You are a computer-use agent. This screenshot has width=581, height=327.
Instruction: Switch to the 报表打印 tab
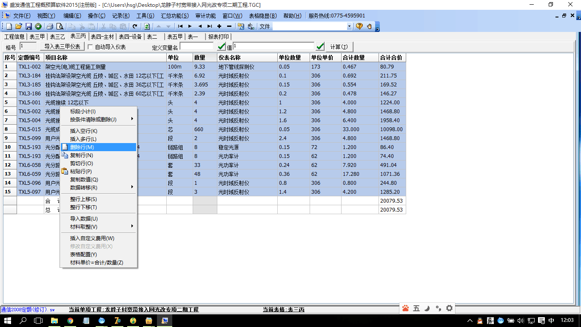(218, 37)
